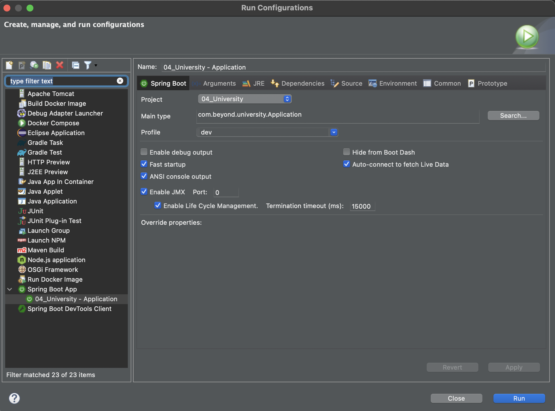
Task: Clear the type filter text field
Action: pos(120,81)
